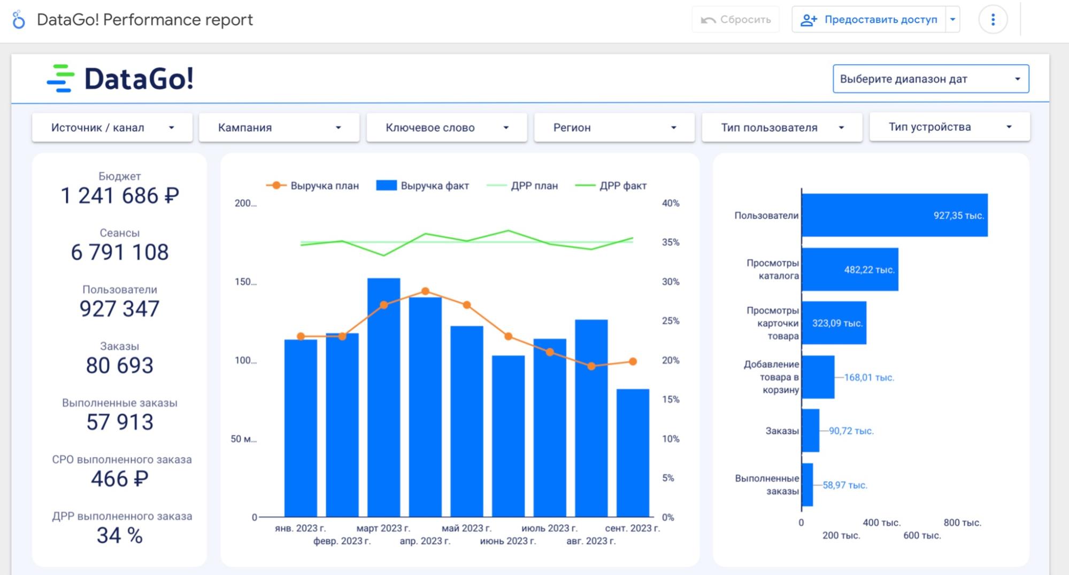Image resolution: width=1069 pixels, height=575 pixels.
Task: Click the add-person icon in share button
Action: [809, 20]
